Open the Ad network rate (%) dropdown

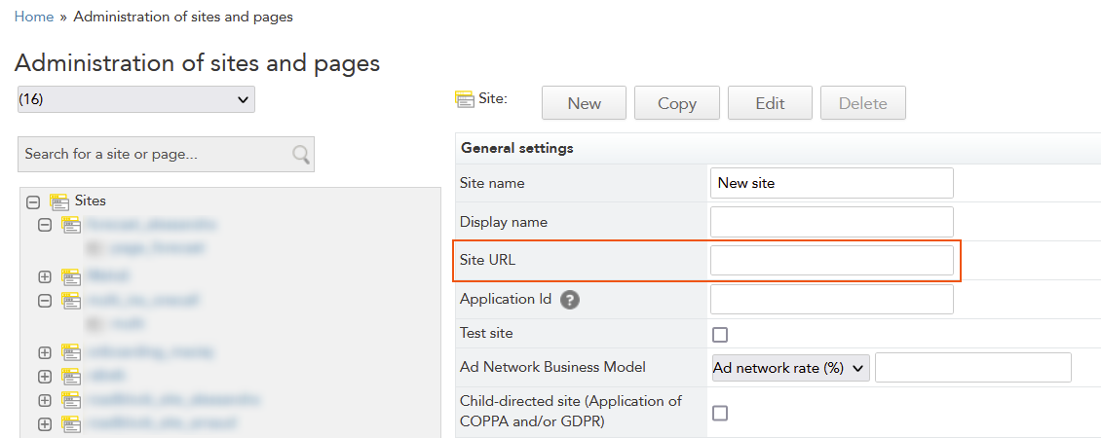[790, 368]
